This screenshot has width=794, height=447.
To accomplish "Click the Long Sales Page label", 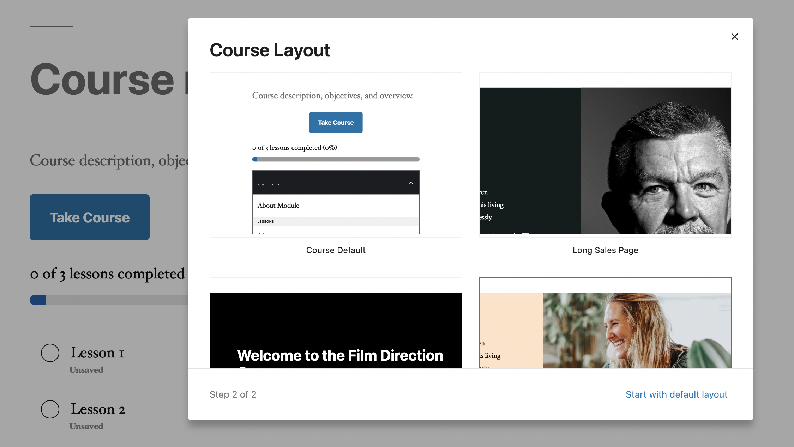I will [605, 250].
